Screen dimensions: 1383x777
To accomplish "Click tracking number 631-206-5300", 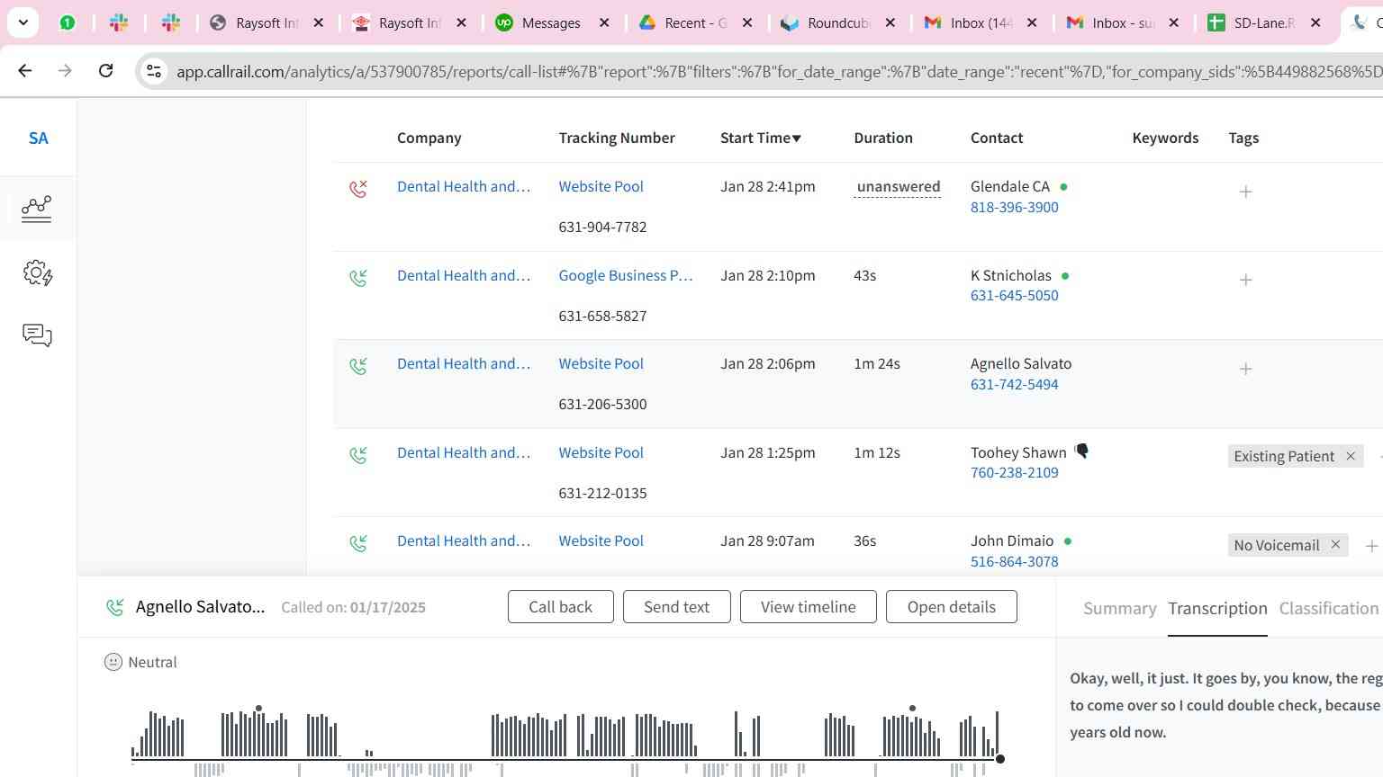I will (602, 404).
